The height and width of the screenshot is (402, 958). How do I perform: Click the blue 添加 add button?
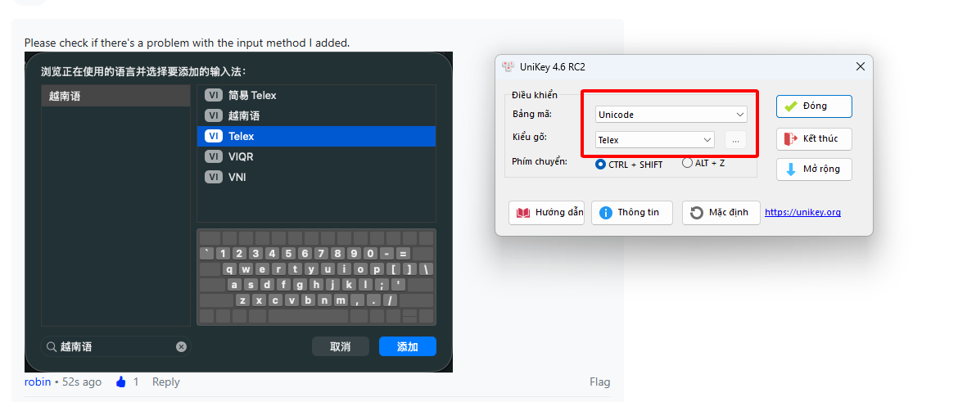point(407,347)
